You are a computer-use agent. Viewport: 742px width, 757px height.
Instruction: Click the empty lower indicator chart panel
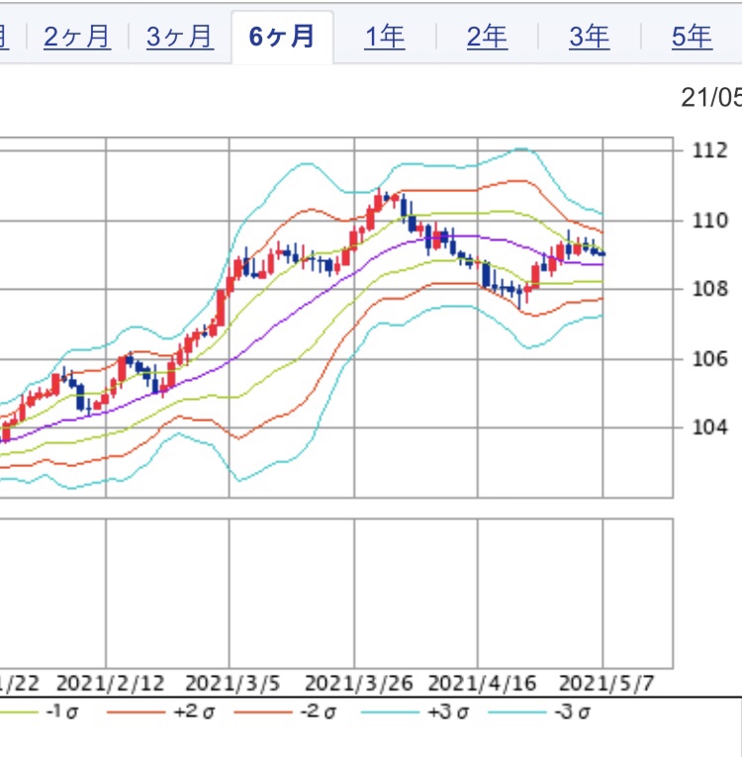(x=336, y=594)
